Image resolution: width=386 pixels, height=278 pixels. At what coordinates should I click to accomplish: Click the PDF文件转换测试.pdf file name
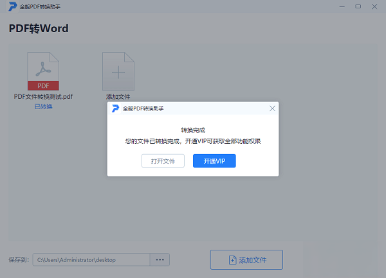[x=43, y=96]
